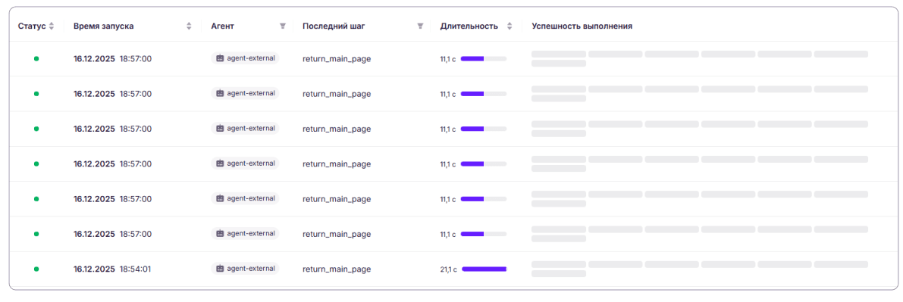This screenshot has height=302, width=903.
Task: Click the robot icon in the 18:54:01 row chip
Action: 219,268
